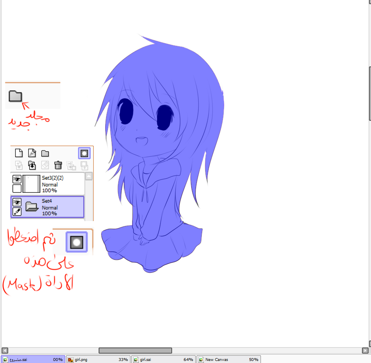Hide the Set4 layer folder
The width and height of the screenshot is (371, 363).
[17, 202]
